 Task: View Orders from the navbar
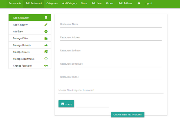[x=110, y=3]
